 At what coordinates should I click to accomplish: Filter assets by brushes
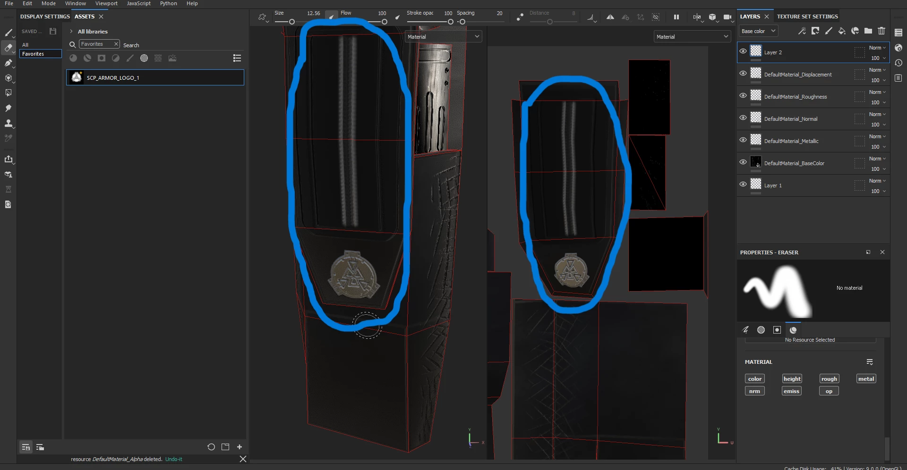pyautogui.click(x=130, y=58)
